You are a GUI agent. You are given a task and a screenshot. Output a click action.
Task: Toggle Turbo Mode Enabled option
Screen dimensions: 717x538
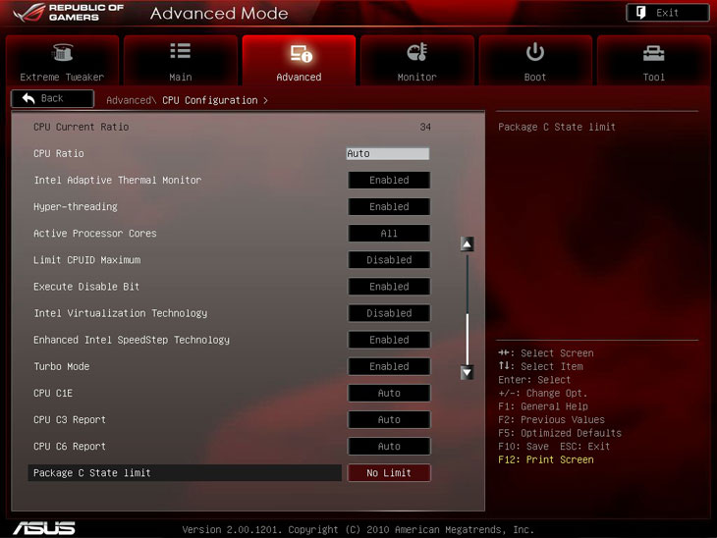389,366
